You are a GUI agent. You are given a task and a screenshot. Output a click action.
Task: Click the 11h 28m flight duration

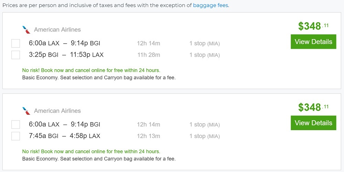click(149, 55)
